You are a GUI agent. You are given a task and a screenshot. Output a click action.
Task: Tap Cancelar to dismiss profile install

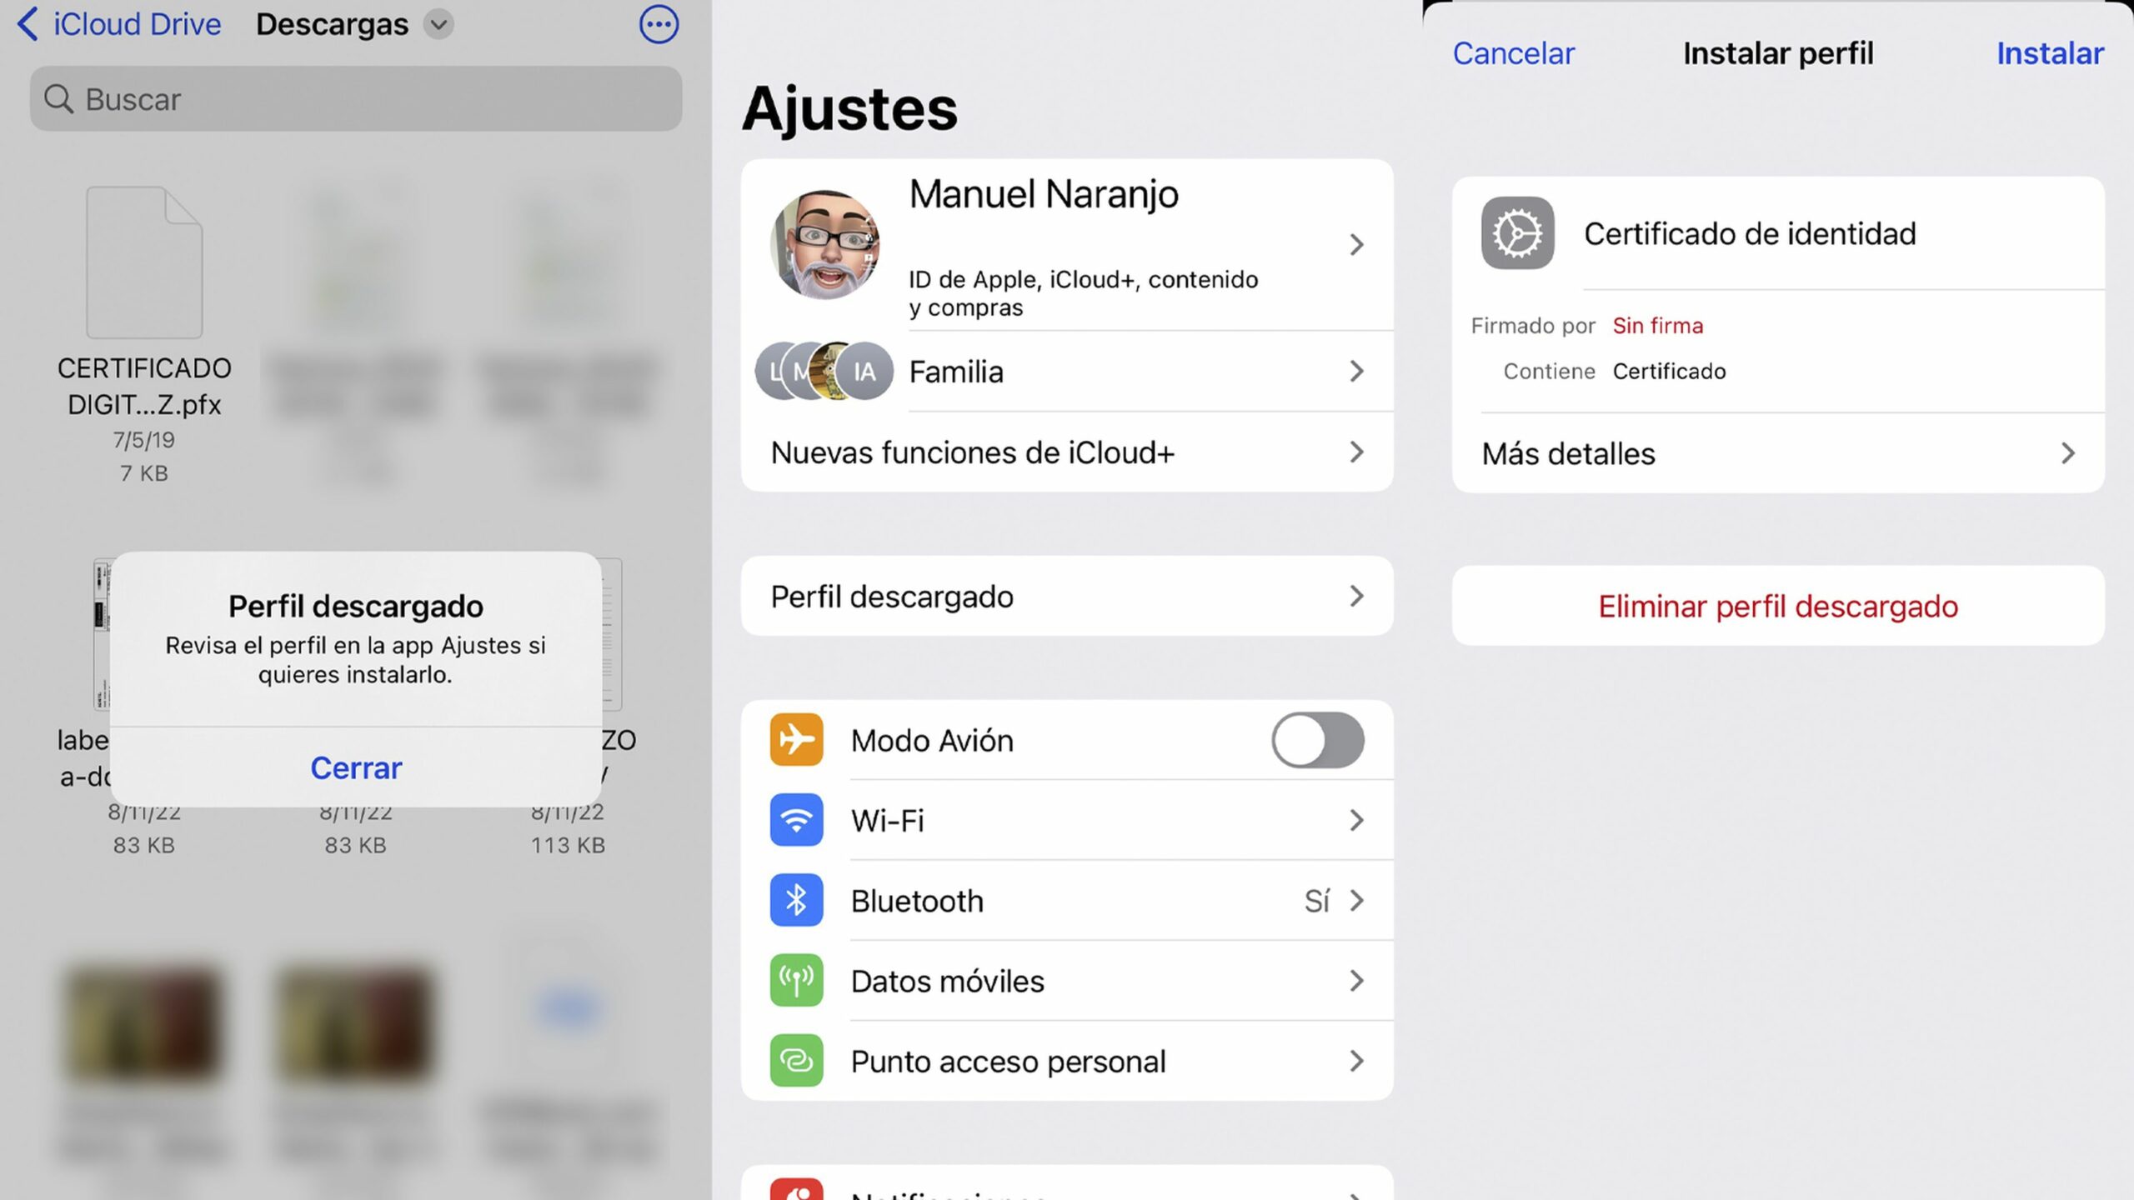(x=1513, y=52)
